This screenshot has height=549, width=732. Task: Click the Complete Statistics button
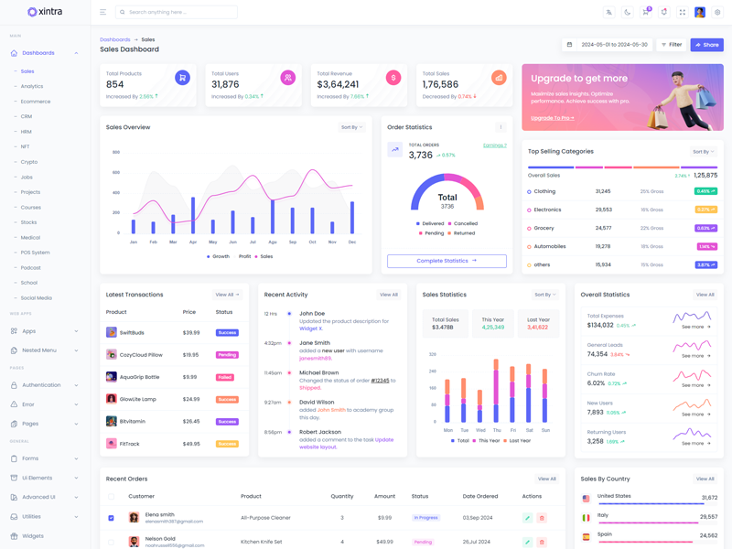pos(447,261)
